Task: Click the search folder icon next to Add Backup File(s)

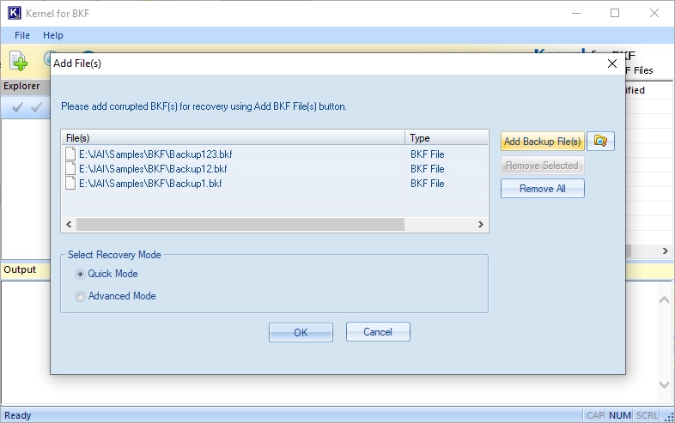Action: [x=600, y=141]
